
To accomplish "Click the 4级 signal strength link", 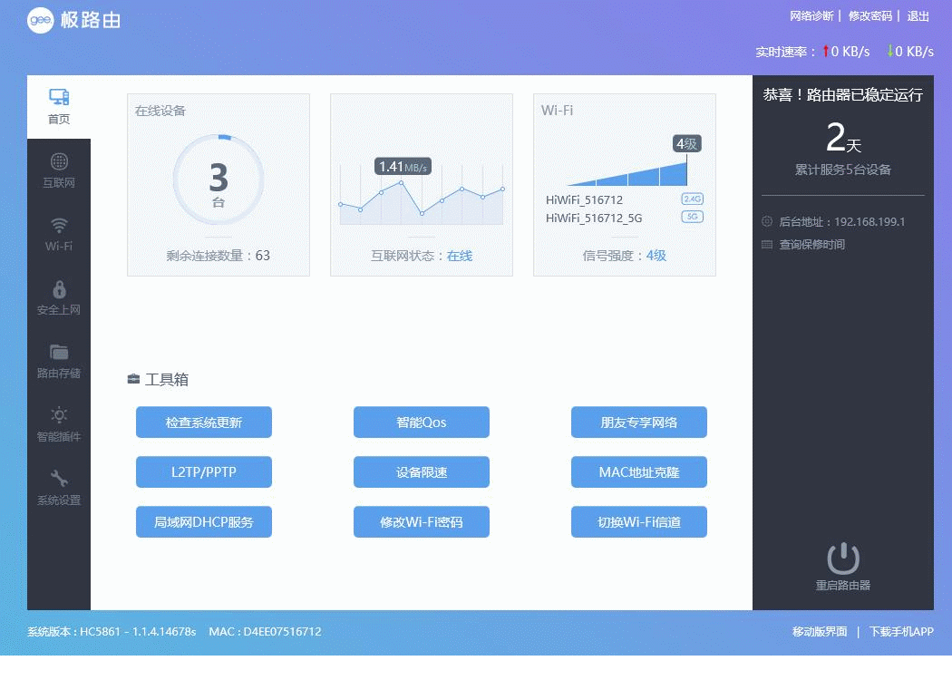I will 656,256.
